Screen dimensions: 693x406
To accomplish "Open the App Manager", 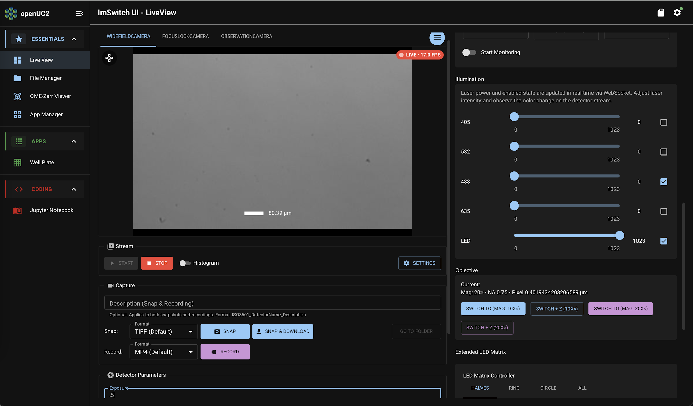I will [x=46, y=114].
